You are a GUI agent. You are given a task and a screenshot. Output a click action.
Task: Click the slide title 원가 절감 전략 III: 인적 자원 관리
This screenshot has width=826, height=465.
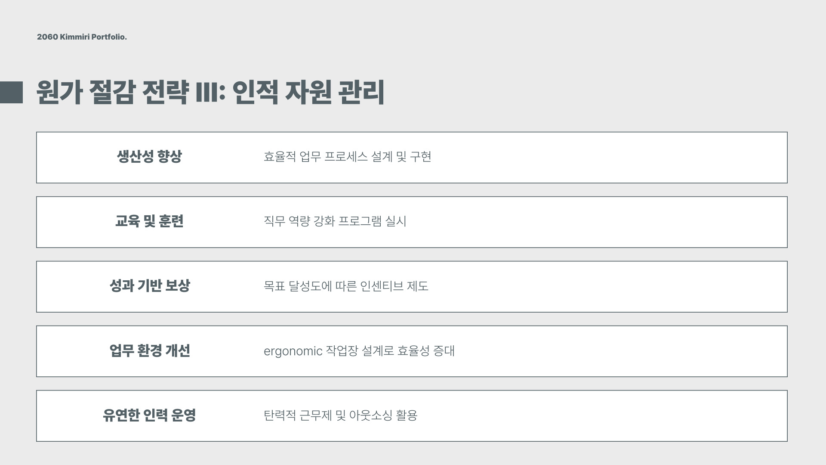210,92
